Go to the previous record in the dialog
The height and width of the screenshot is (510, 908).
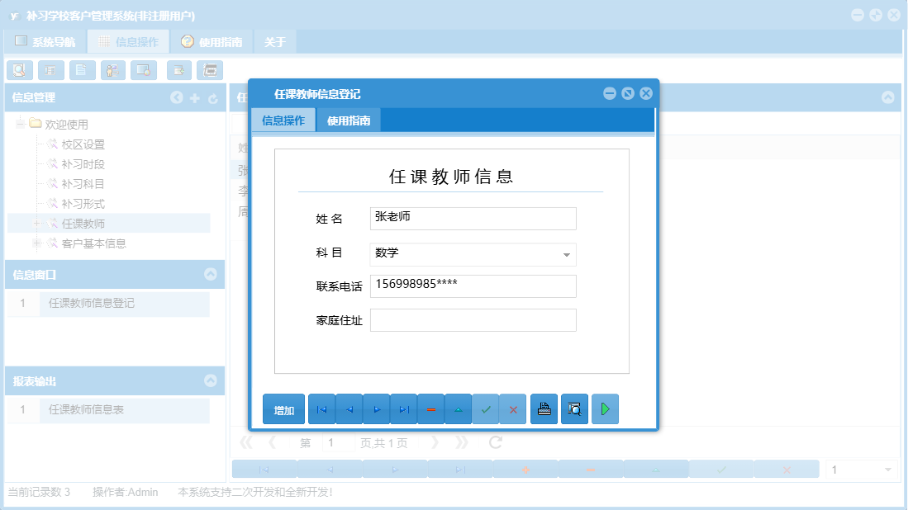[349, 408]
